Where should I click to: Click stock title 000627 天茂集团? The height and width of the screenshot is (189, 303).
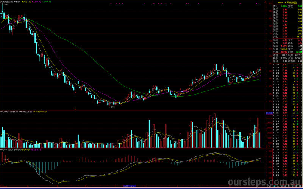coord(288,3)
